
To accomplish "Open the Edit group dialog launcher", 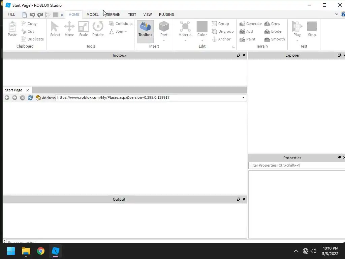I will (233, 47).
